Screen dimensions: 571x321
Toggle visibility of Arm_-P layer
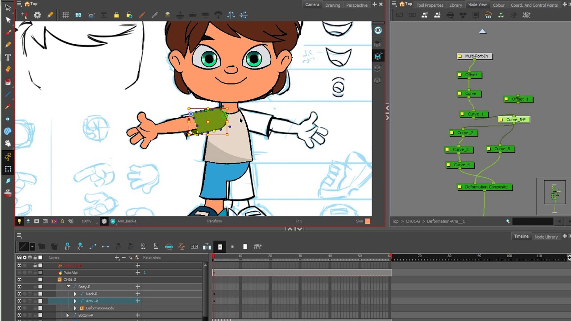click(x=19, y=301)
